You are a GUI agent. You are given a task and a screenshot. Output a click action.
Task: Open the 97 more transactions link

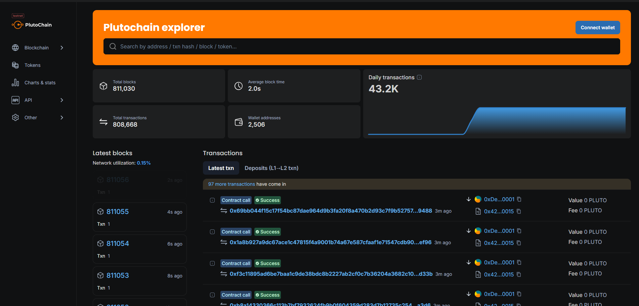(231, 184)
